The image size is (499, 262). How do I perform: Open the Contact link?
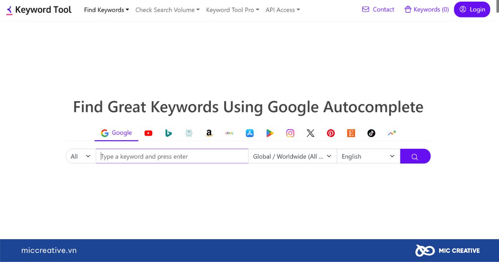click(378, 10)
